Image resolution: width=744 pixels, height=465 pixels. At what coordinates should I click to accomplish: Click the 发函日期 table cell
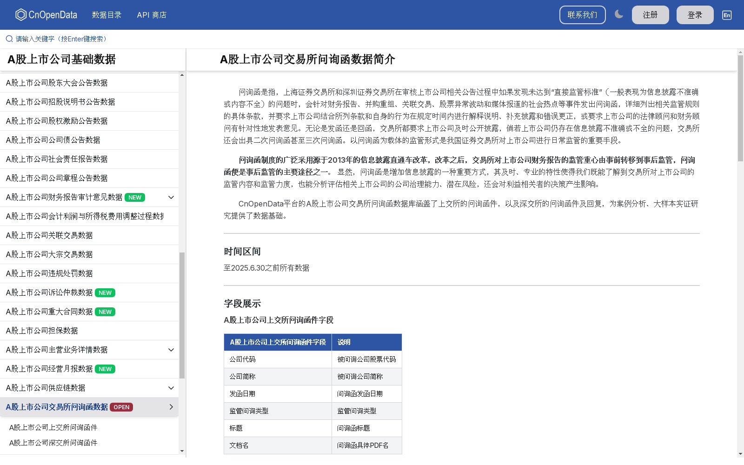coord(278,394)
